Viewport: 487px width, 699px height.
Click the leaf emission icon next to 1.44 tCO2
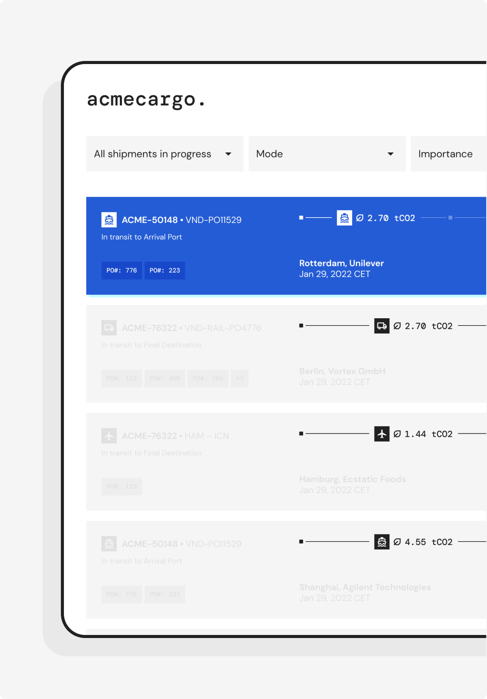pos(397,434)
